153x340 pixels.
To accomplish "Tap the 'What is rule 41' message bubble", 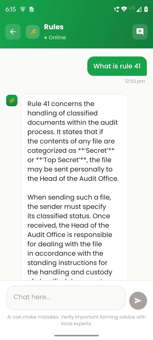I will [x=117, y=66].
